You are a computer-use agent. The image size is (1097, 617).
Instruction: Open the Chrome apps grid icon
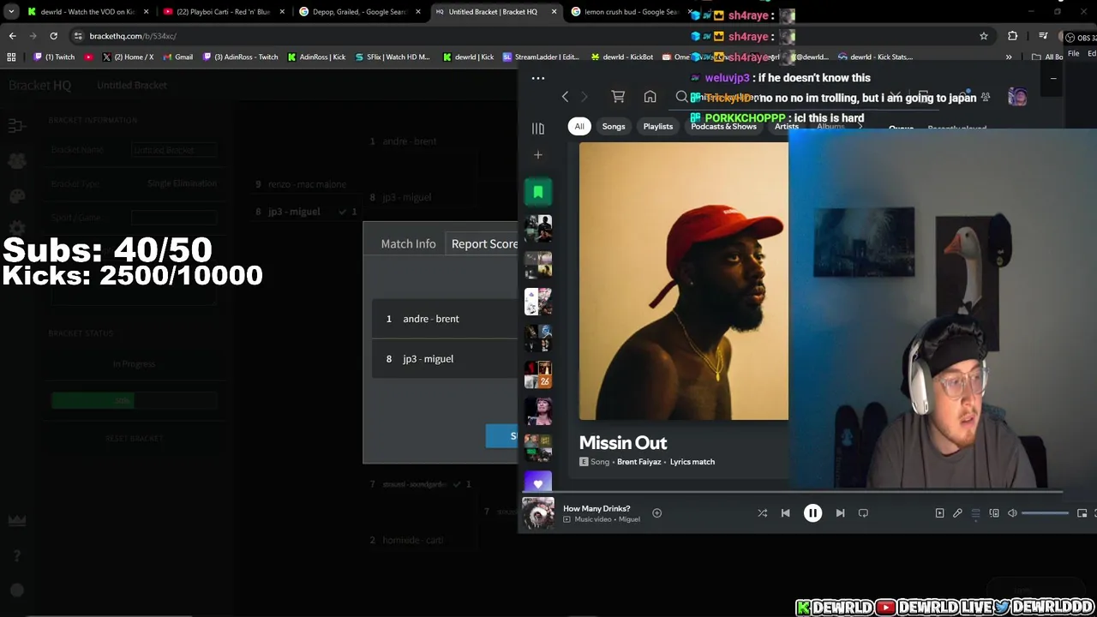(11, 57)
